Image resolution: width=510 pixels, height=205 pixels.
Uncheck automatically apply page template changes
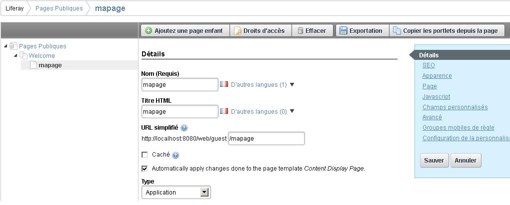[x=145, y=169]
